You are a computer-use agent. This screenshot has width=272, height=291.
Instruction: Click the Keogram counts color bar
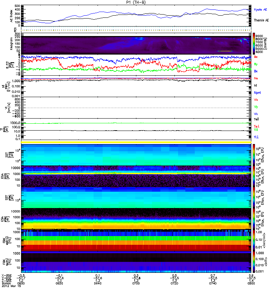tap(254, 43)
